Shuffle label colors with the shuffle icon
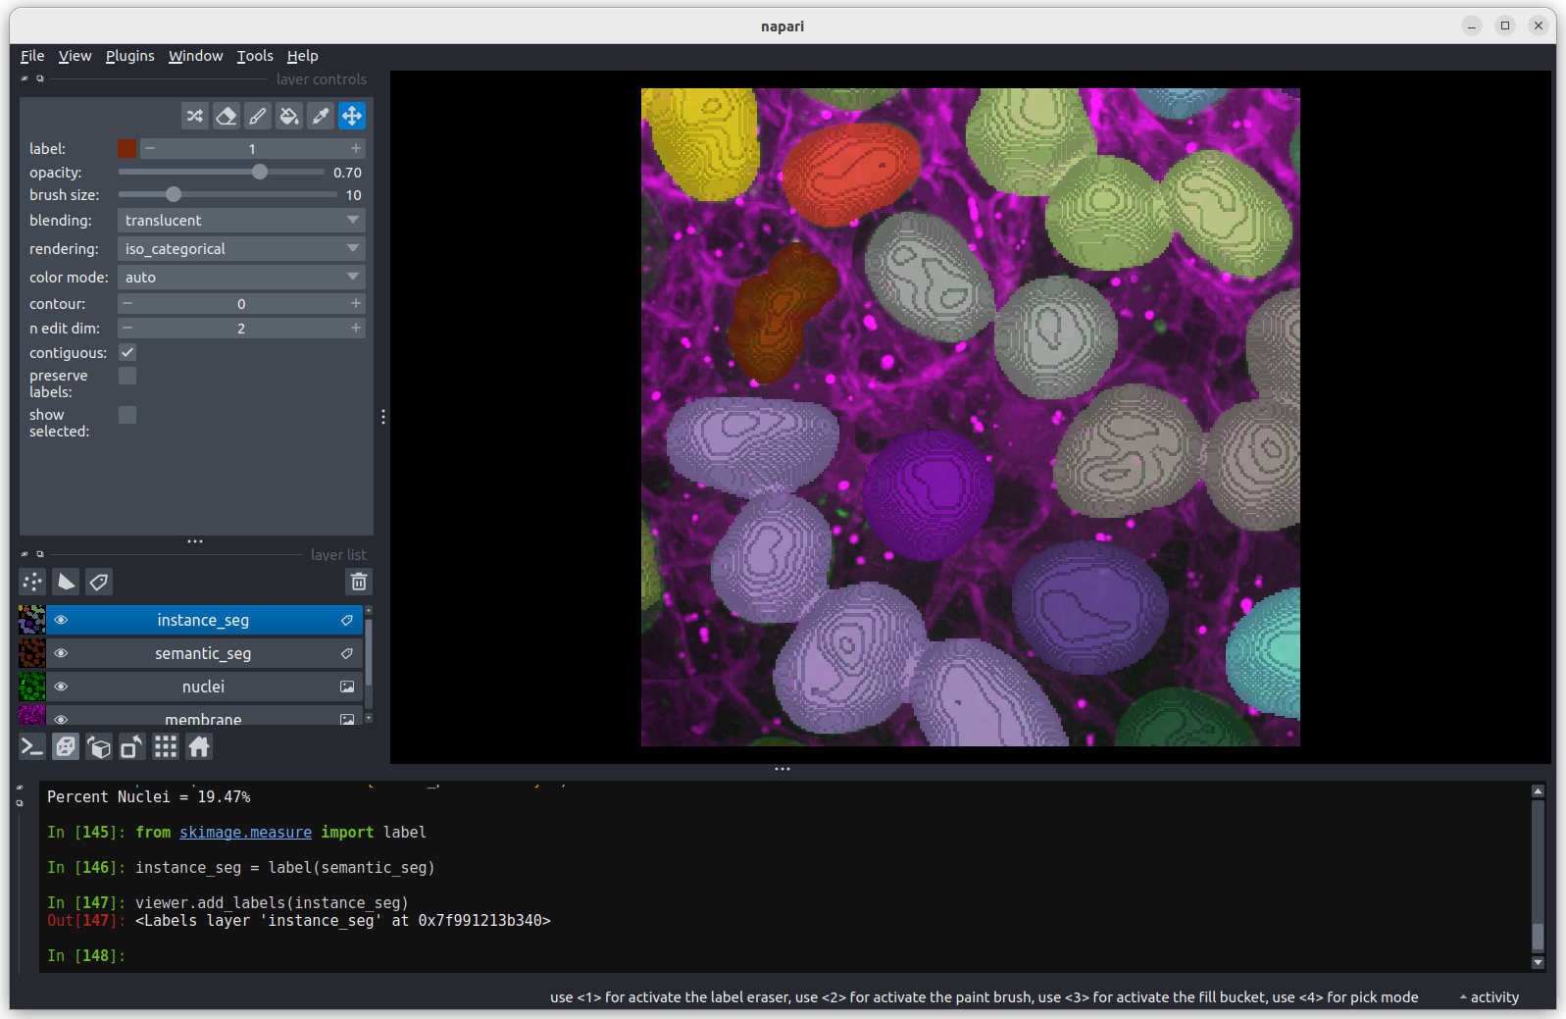The height and width of the screenshot is (1019, 1566). pos(195,116)
